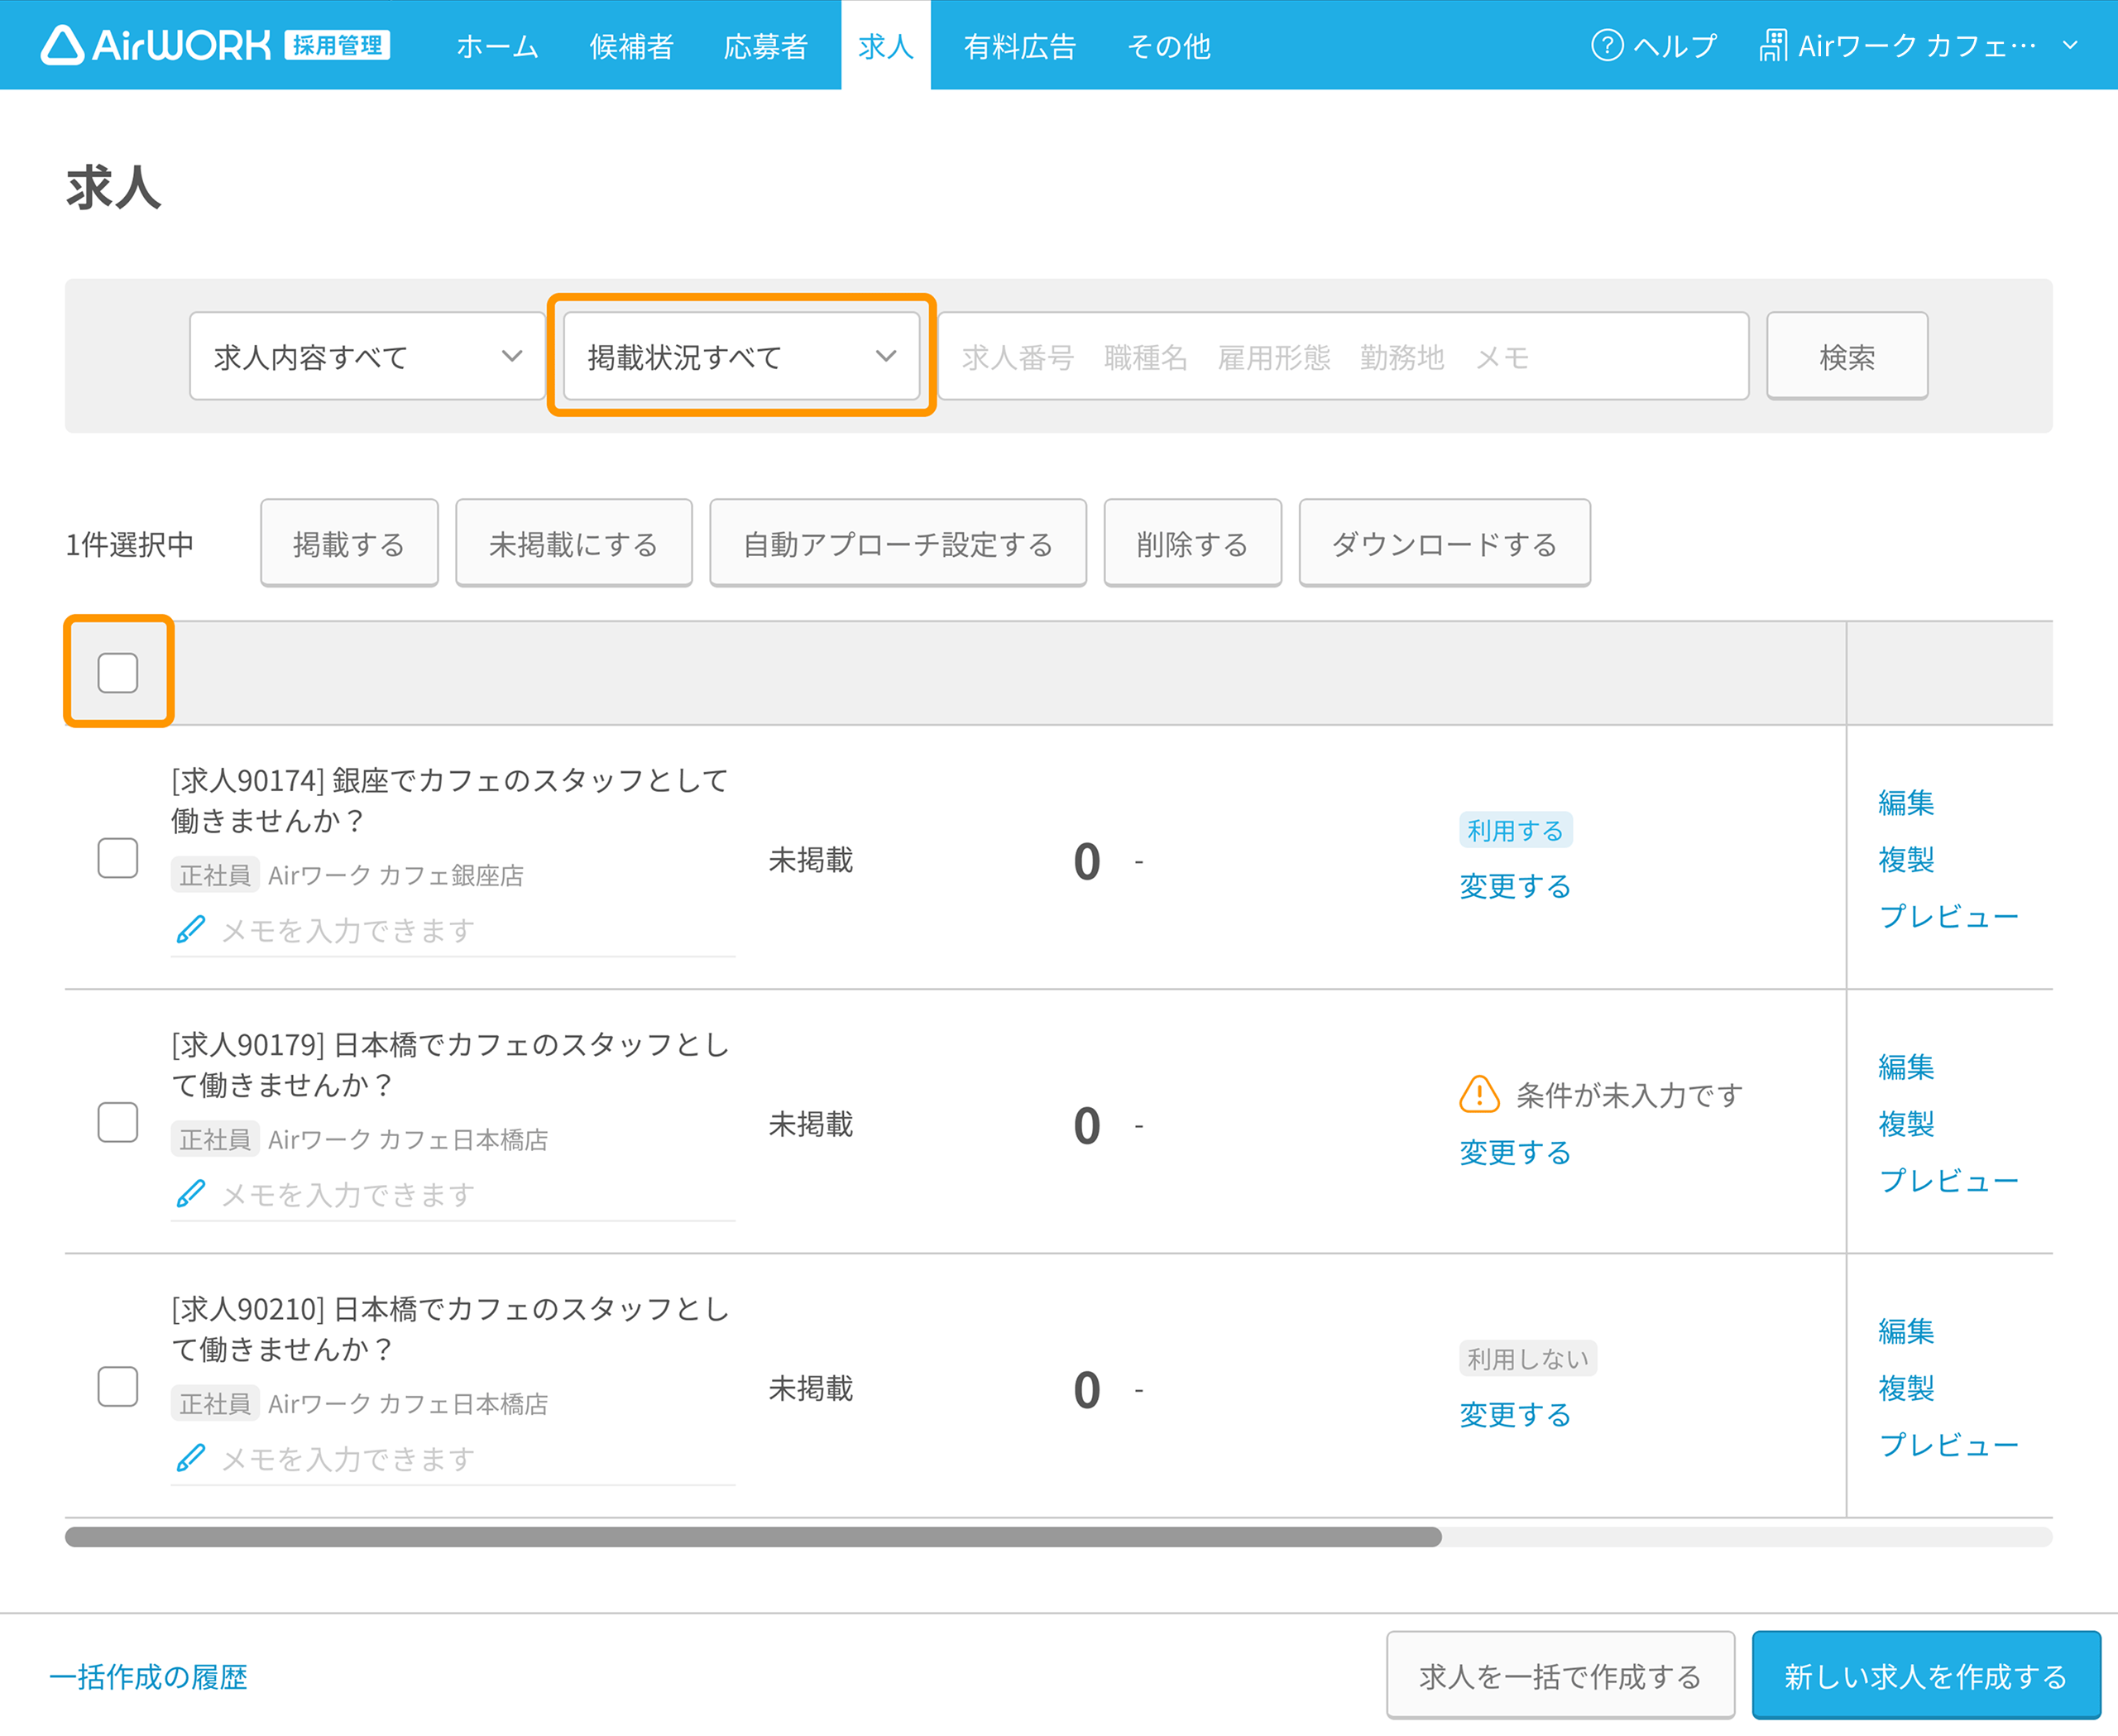Click memo field for 求人90210
2118x1736 pixels.
[x=453, y=1459]
